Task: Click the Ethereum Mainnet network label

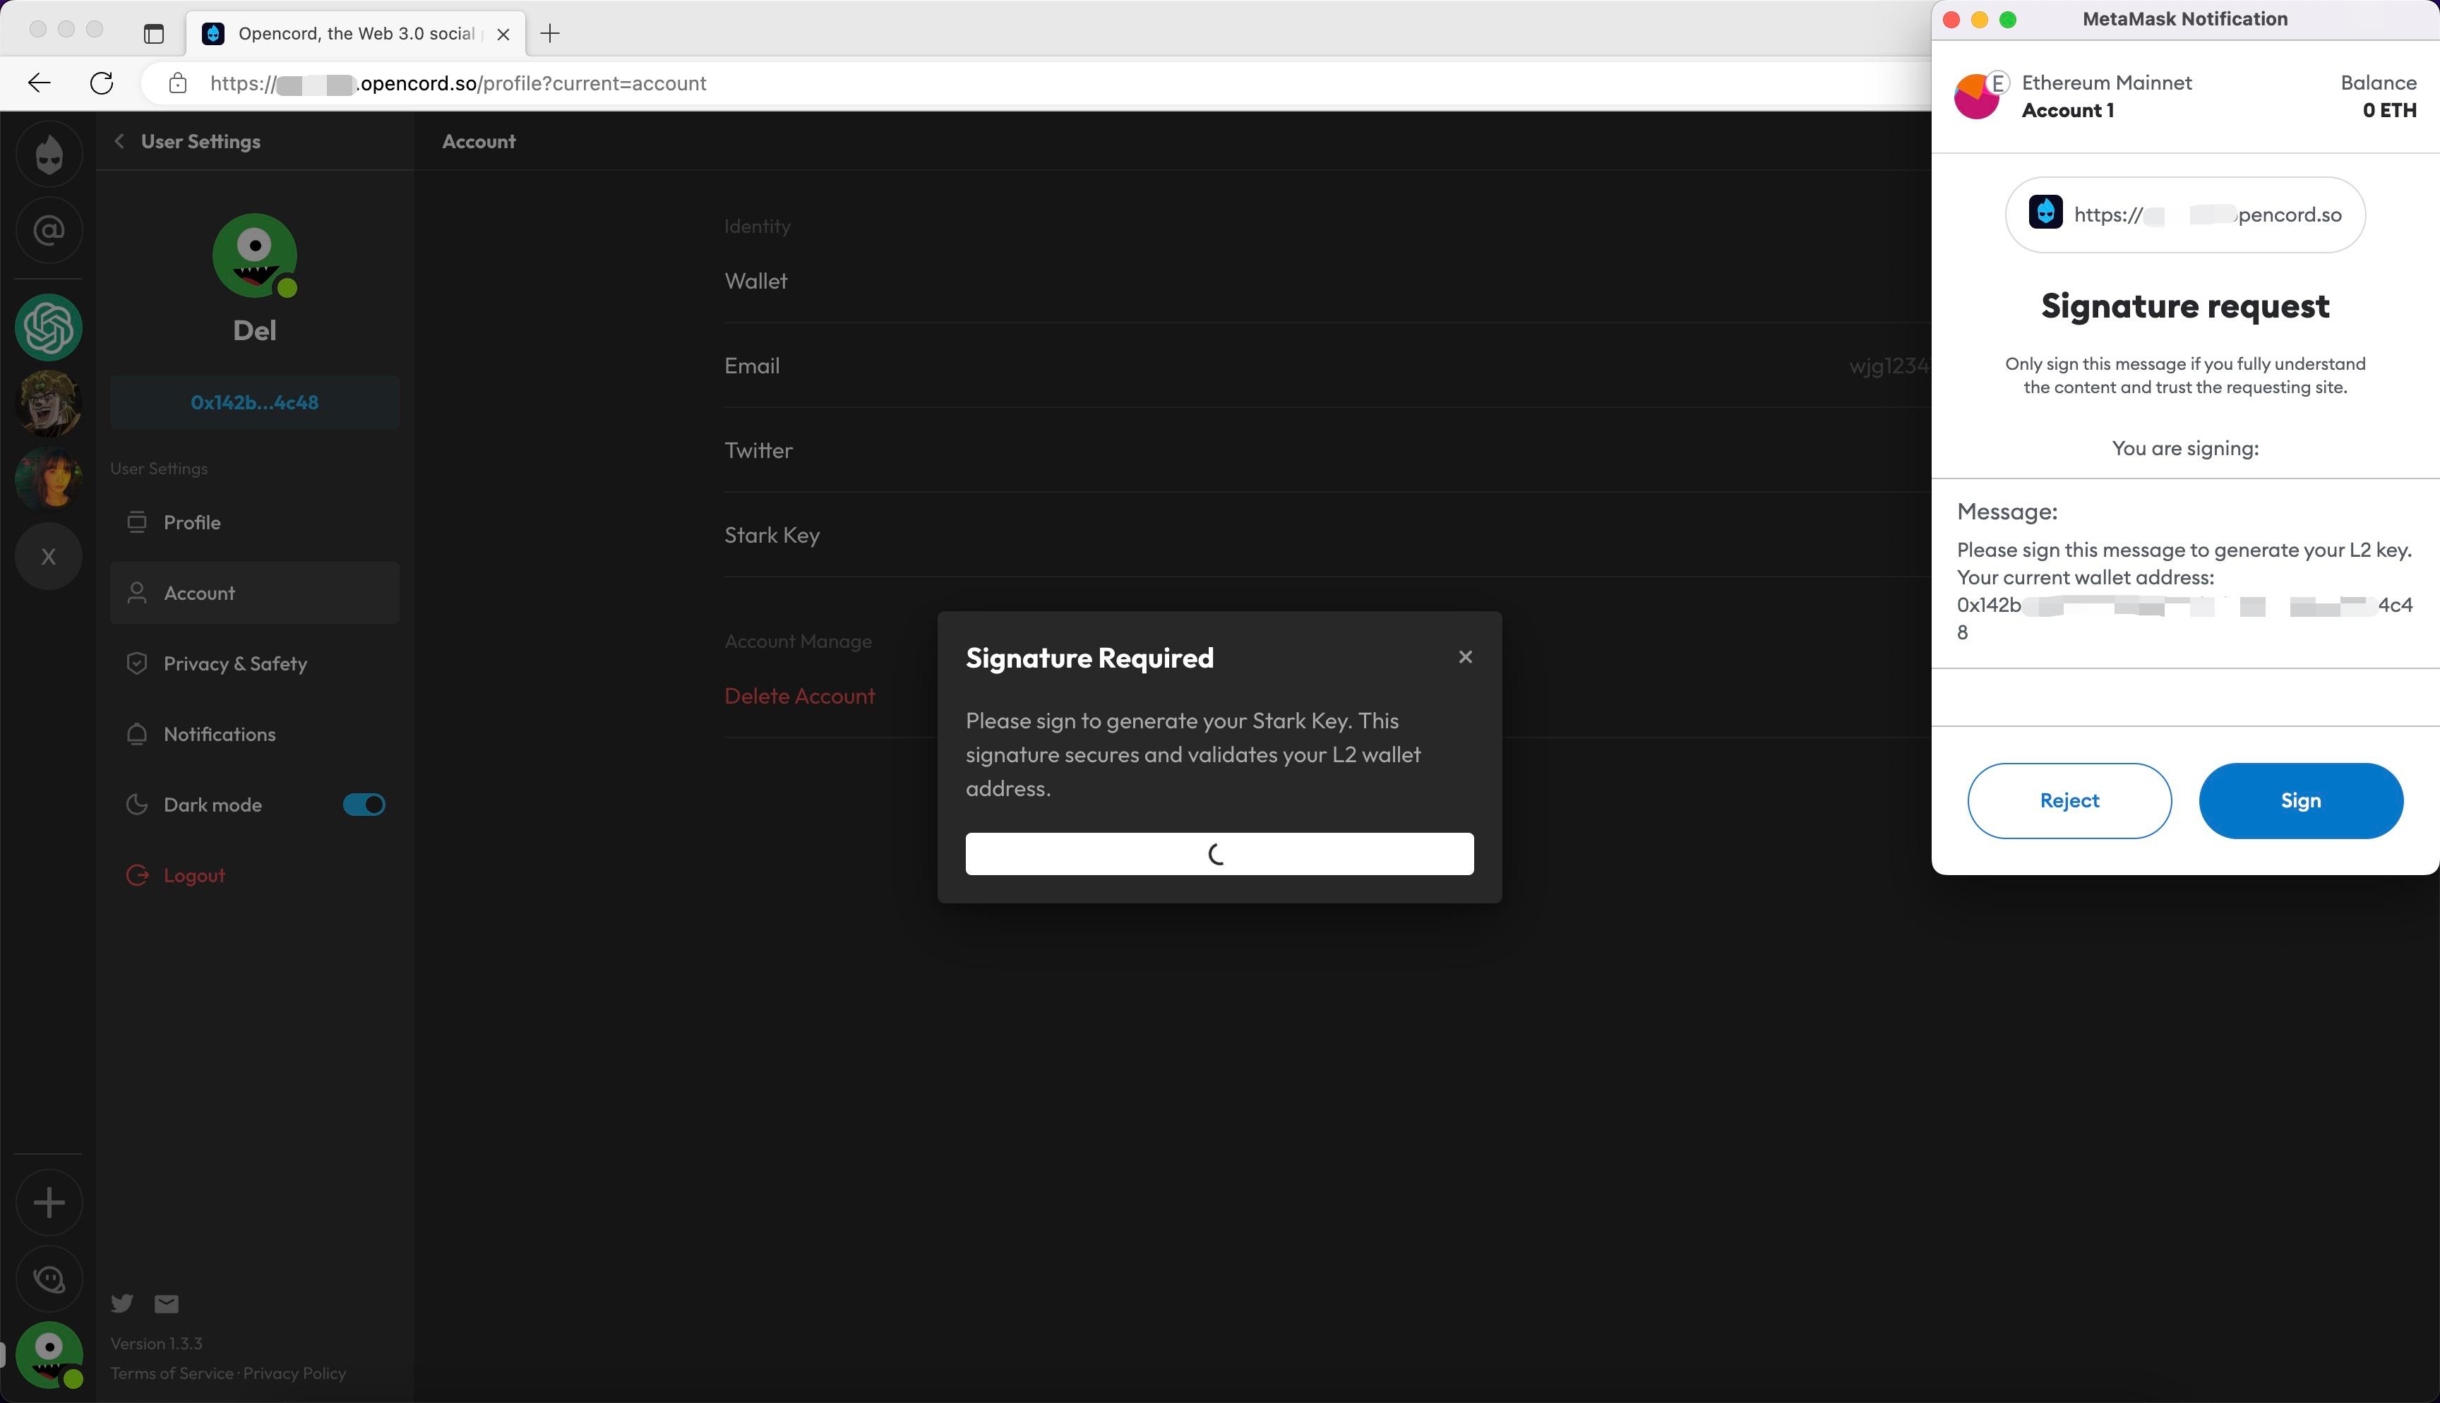Action: tap(2107, 83)
